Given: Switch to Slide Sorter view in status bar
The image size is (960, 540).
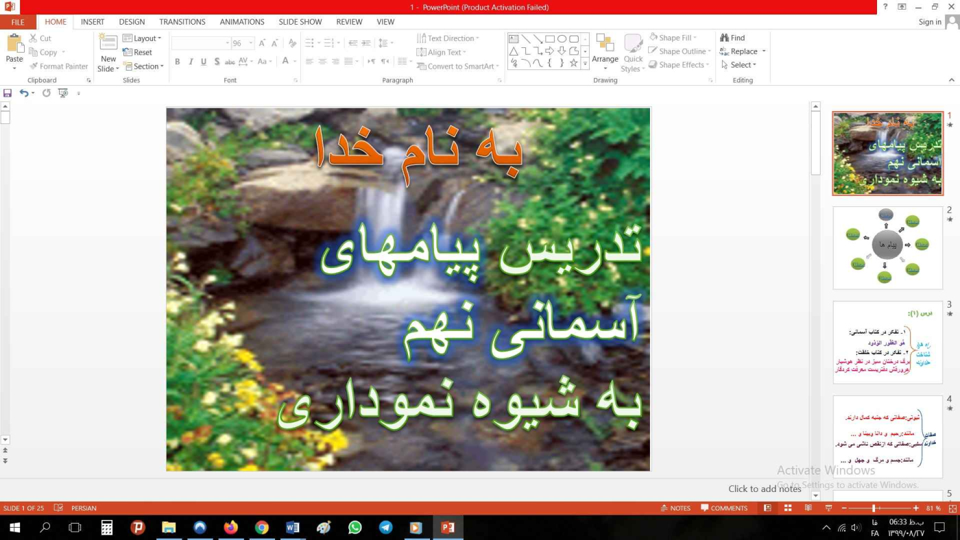Looking at the screenshot, I should pos(788,508).
